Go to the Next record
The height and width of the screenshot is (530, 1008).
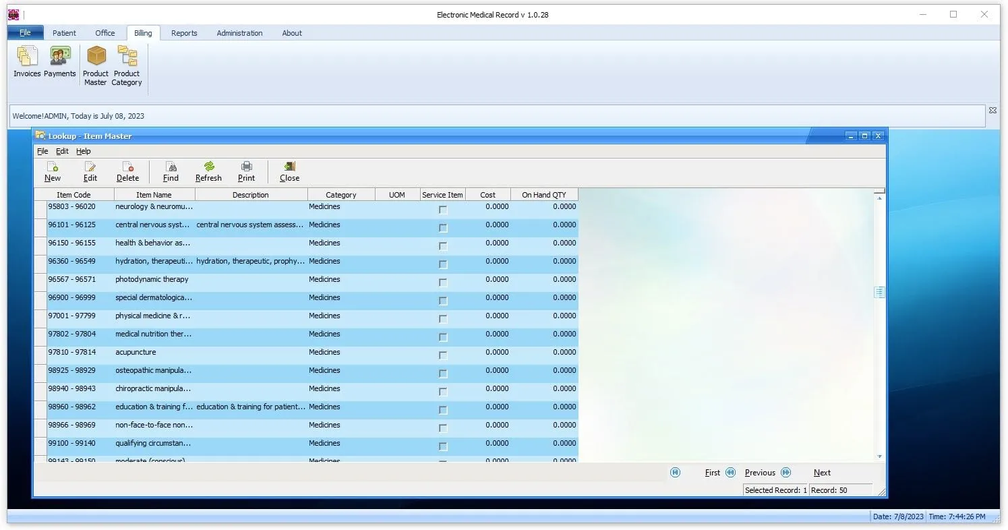pyautogui.click(x=821, y=472)
